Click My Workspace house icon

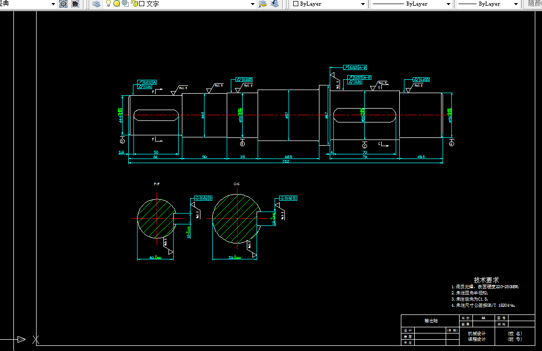[x=75, y=4]
